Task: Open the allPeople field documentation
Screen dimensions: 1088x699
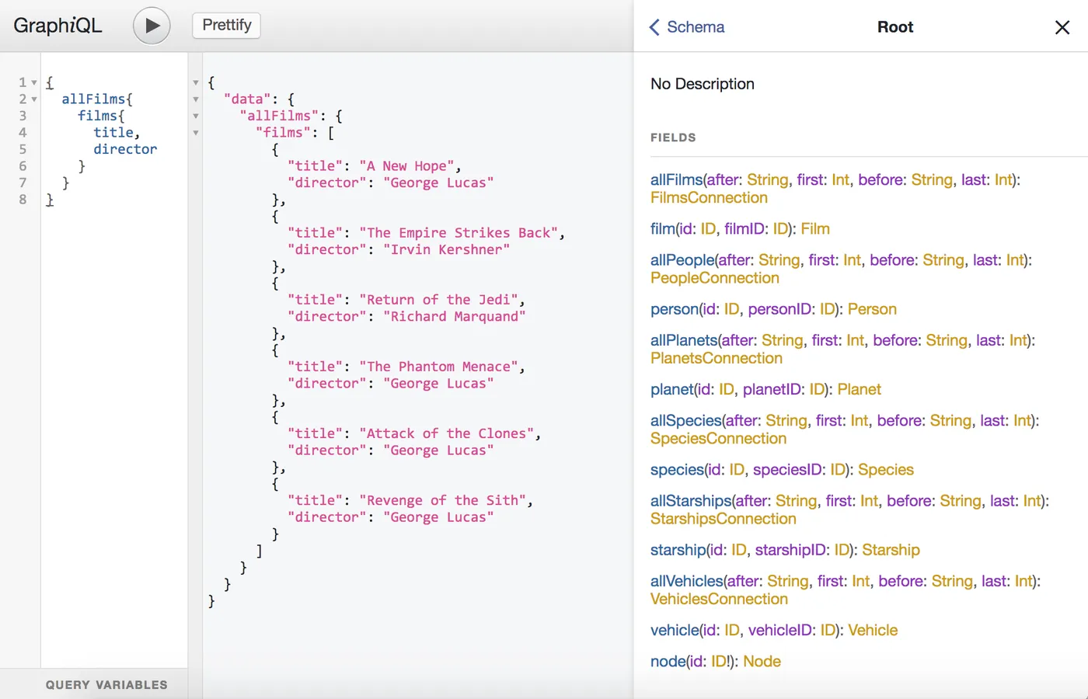Action: point(682,260)
